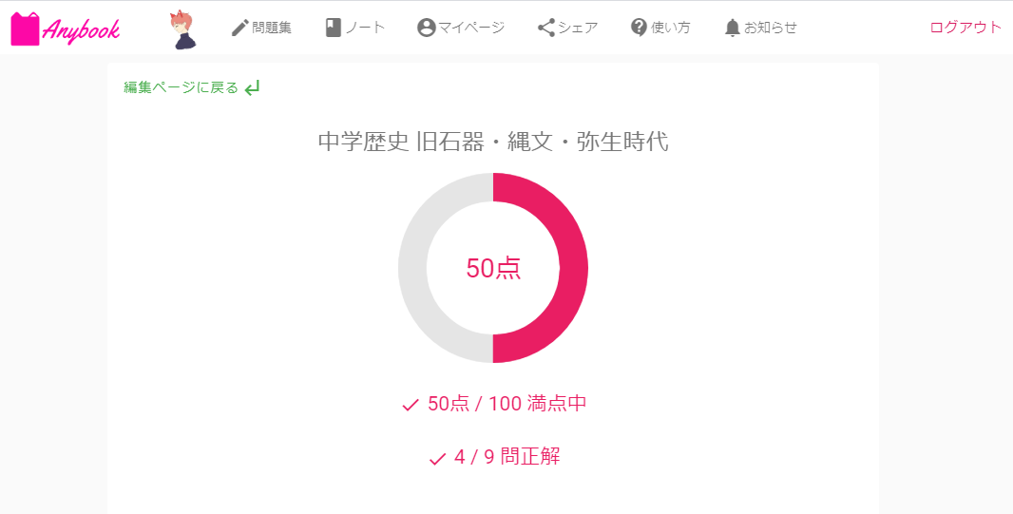Screen dimensions: 1013x514
Task: Open the 問題集 menu item
Action: (272, 28)
